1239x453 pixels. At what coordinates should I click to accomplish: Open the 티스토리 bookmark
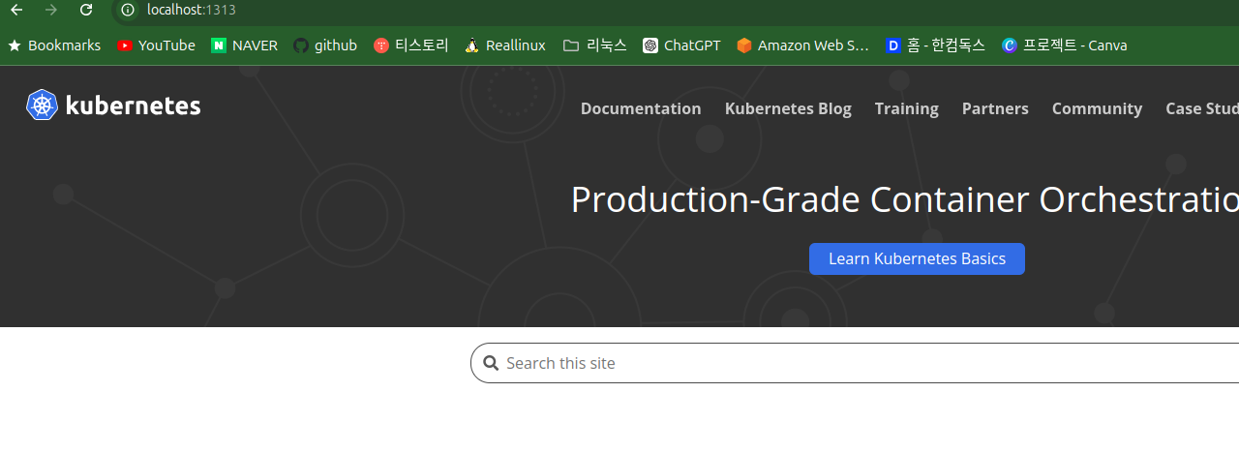(x=410, y=45)
